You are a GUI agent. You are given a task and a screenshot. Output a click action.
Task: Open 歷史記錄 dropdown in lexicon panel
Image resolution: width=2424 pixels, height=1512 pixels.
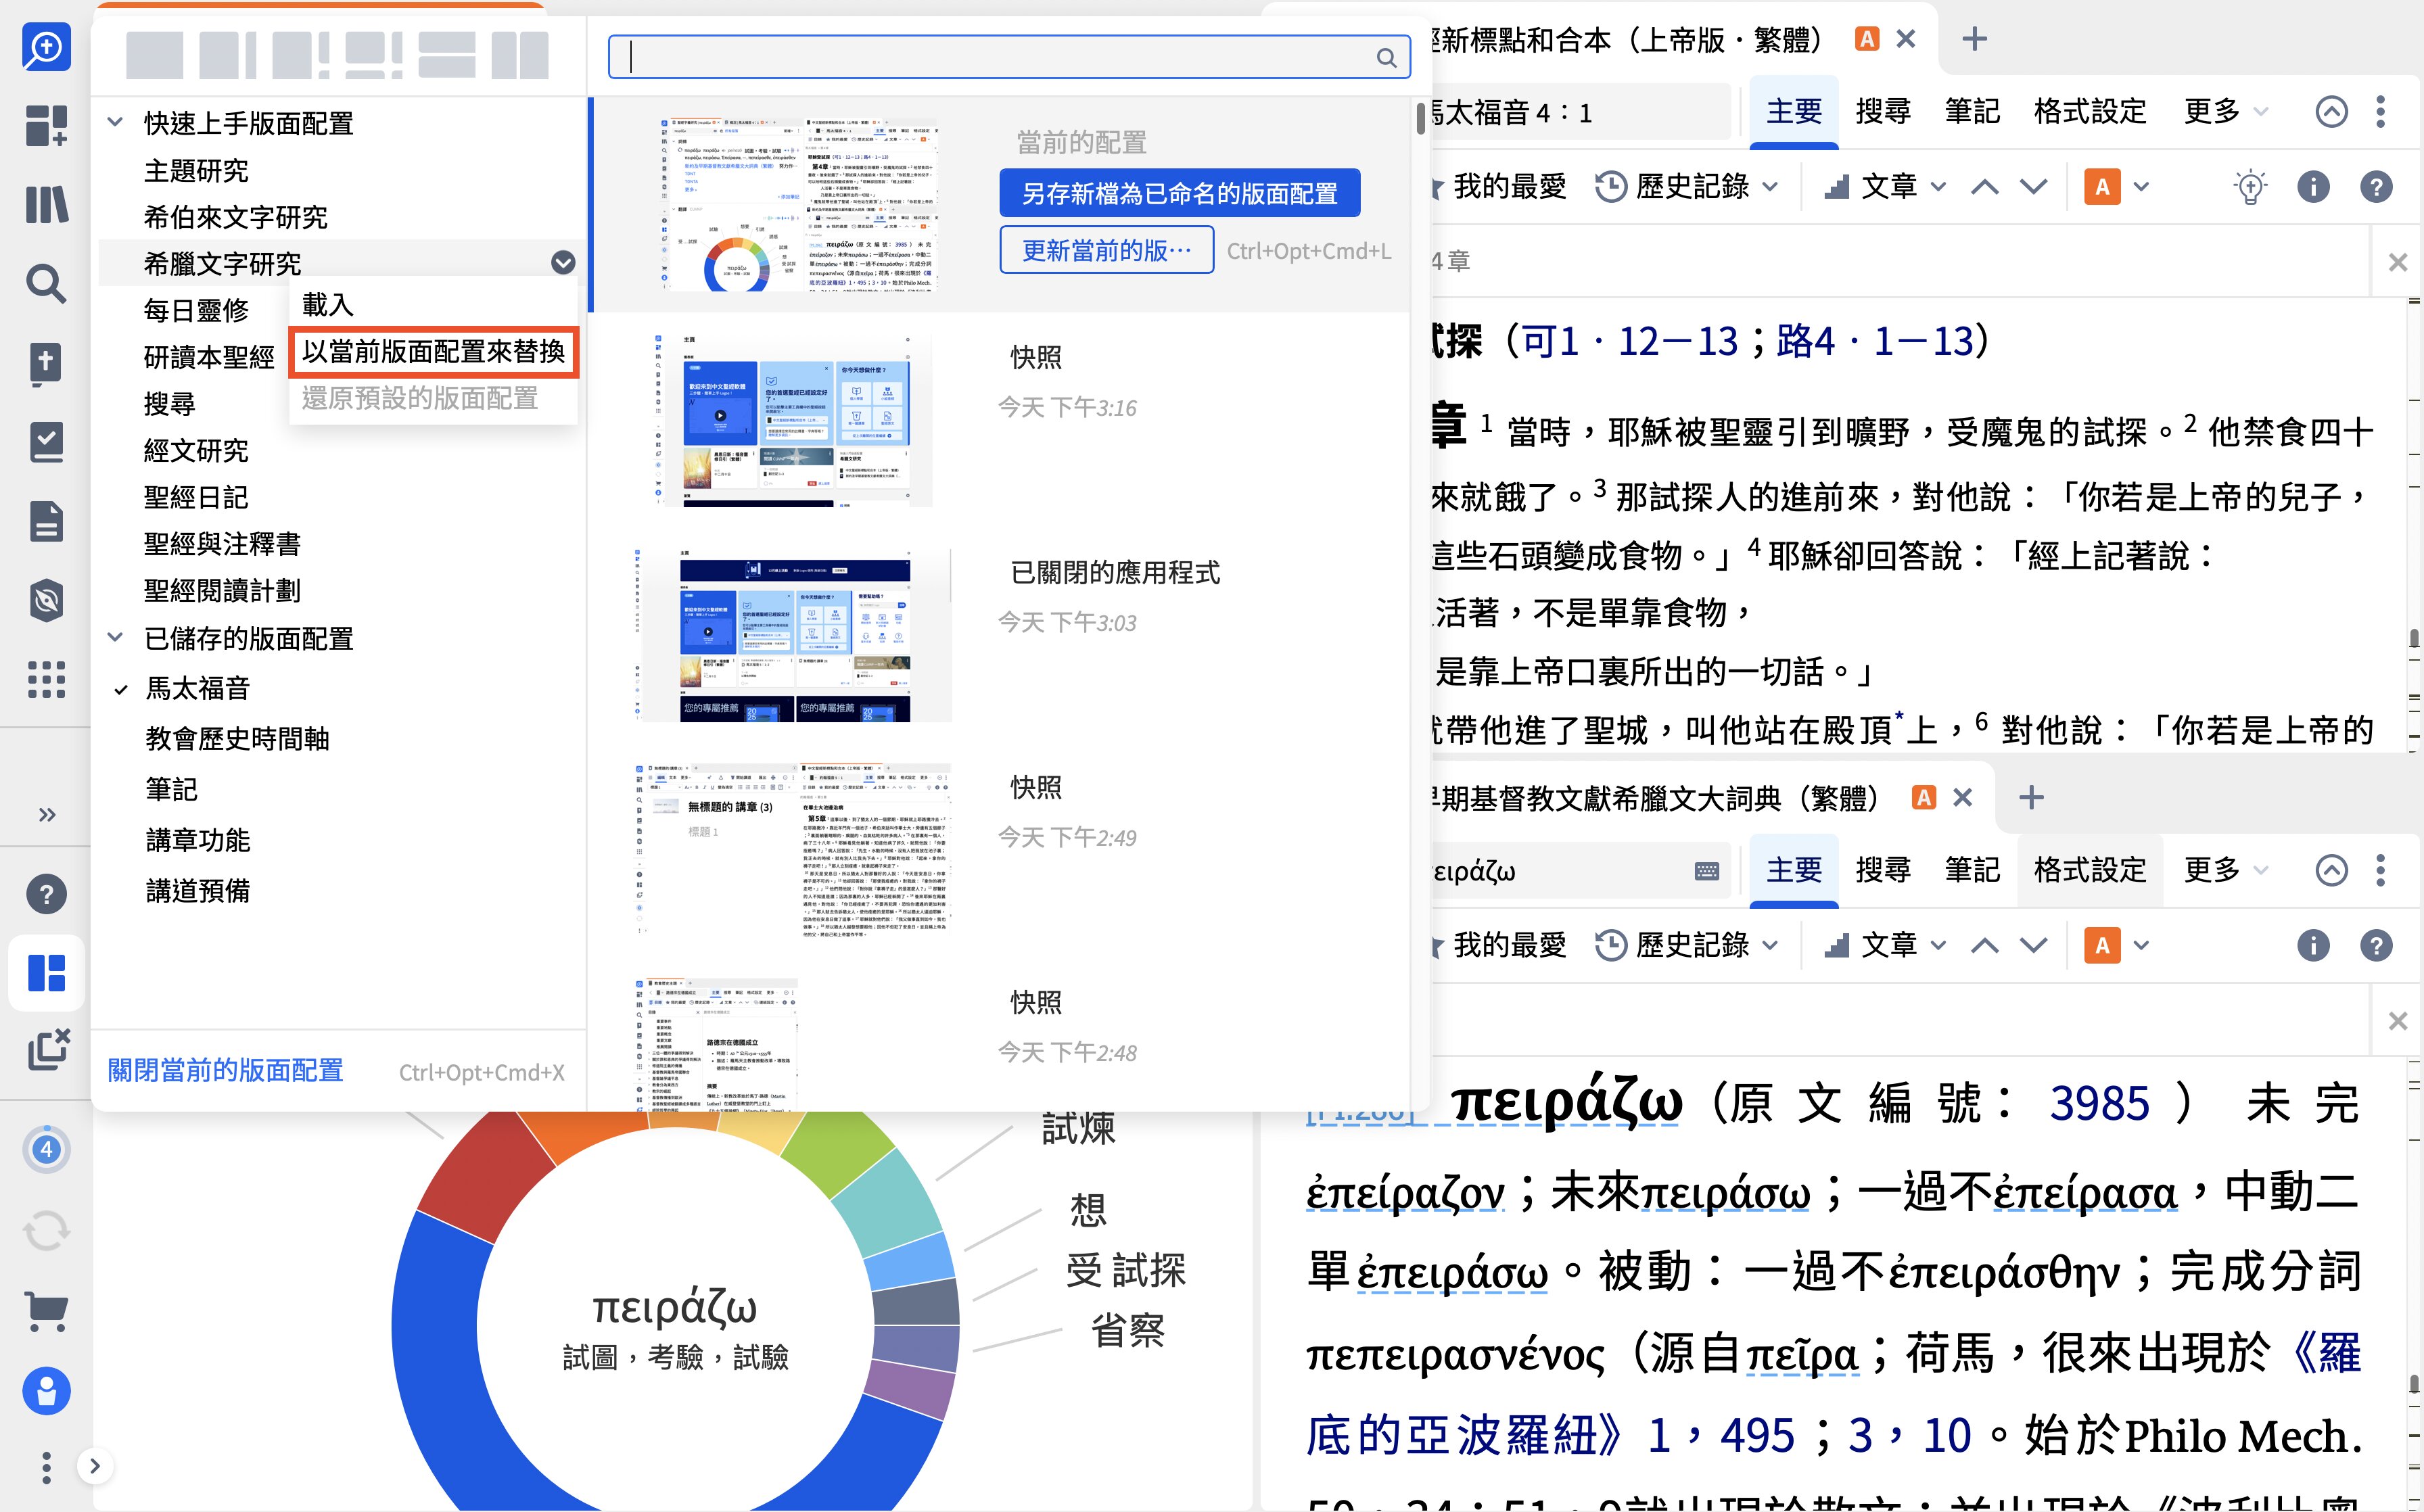tap(1687, 945)
